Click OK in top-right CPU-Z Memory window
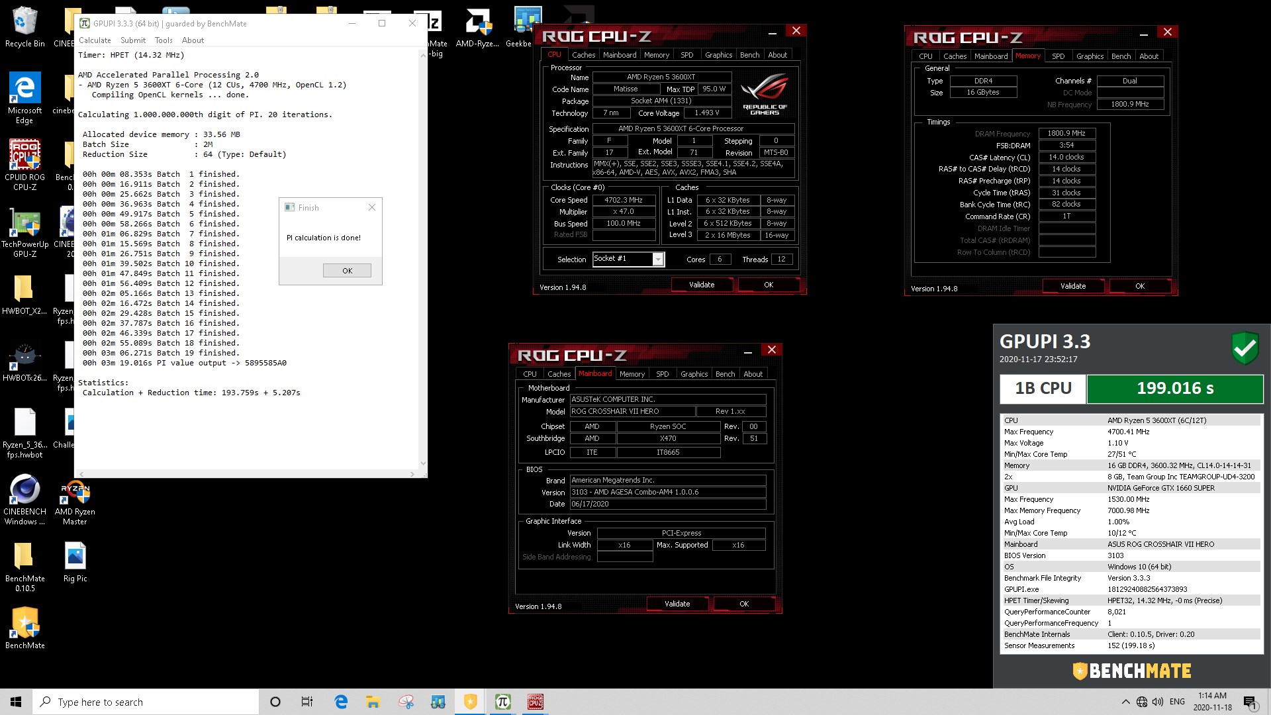This screenshot has width=1271, height=715. pyautogui.click(x=1140, y=286)
